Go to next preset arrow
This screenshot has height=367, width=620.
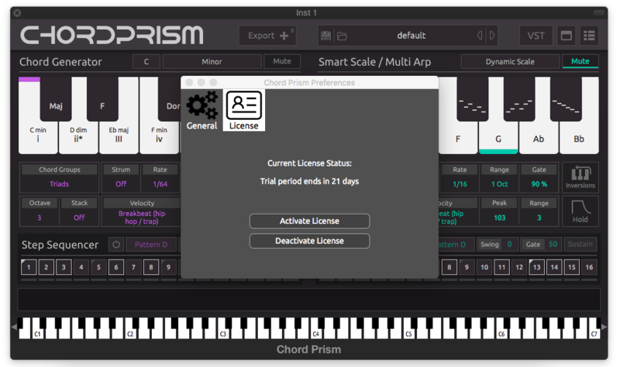point(492,36)
